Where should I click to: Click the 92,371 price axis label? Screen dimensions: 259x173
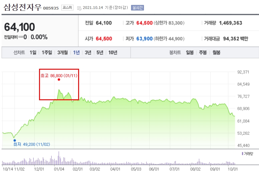[x=243, y=72]
